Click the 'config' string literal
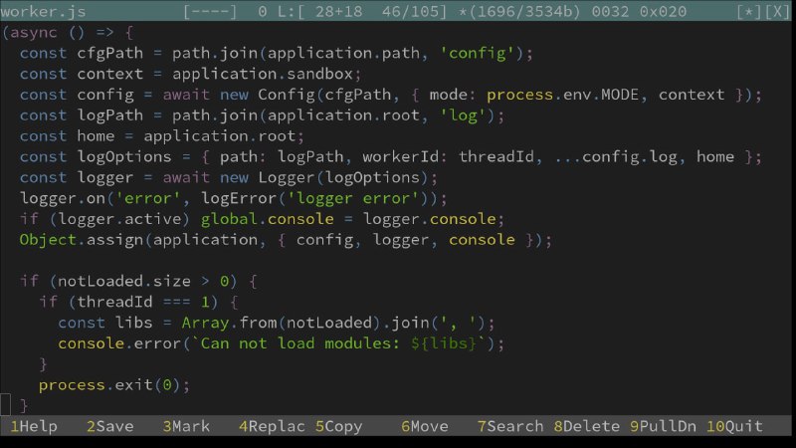 477,53
